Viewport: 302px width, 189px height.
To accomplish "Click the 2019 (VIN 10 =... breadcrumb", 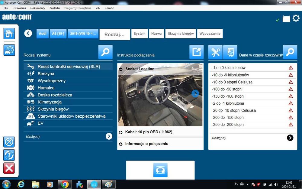I will pyautogui.click(x=83, y=34).
